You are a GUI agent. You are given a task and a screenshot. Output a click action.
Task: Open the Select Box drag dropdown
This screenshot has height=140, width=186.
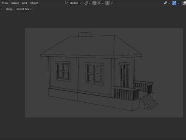tap(24, 9)
